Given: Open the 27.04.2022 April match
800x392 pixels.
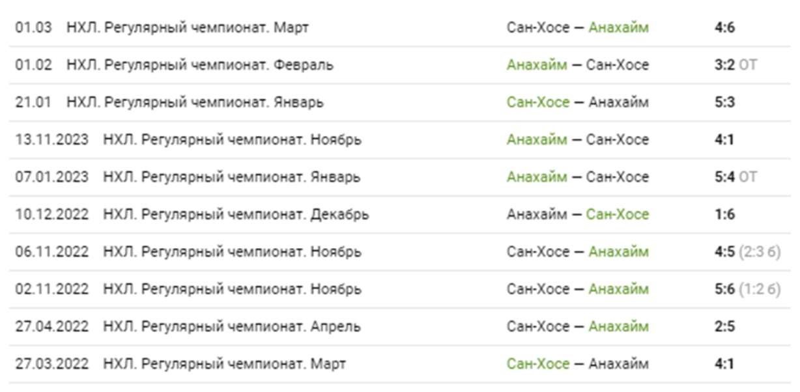Looking at the screenshot, I should 231,326.
